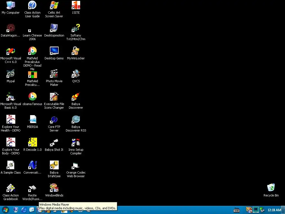Open the Recite Words(Russi... shortcut
The image size is (285, 214).
(x=32, y=188)
